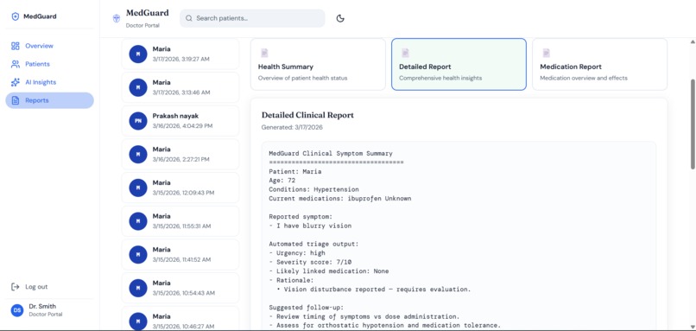Switch to the Health Summary tab
This screenshot has width=696, height=331.
point(318,65)
